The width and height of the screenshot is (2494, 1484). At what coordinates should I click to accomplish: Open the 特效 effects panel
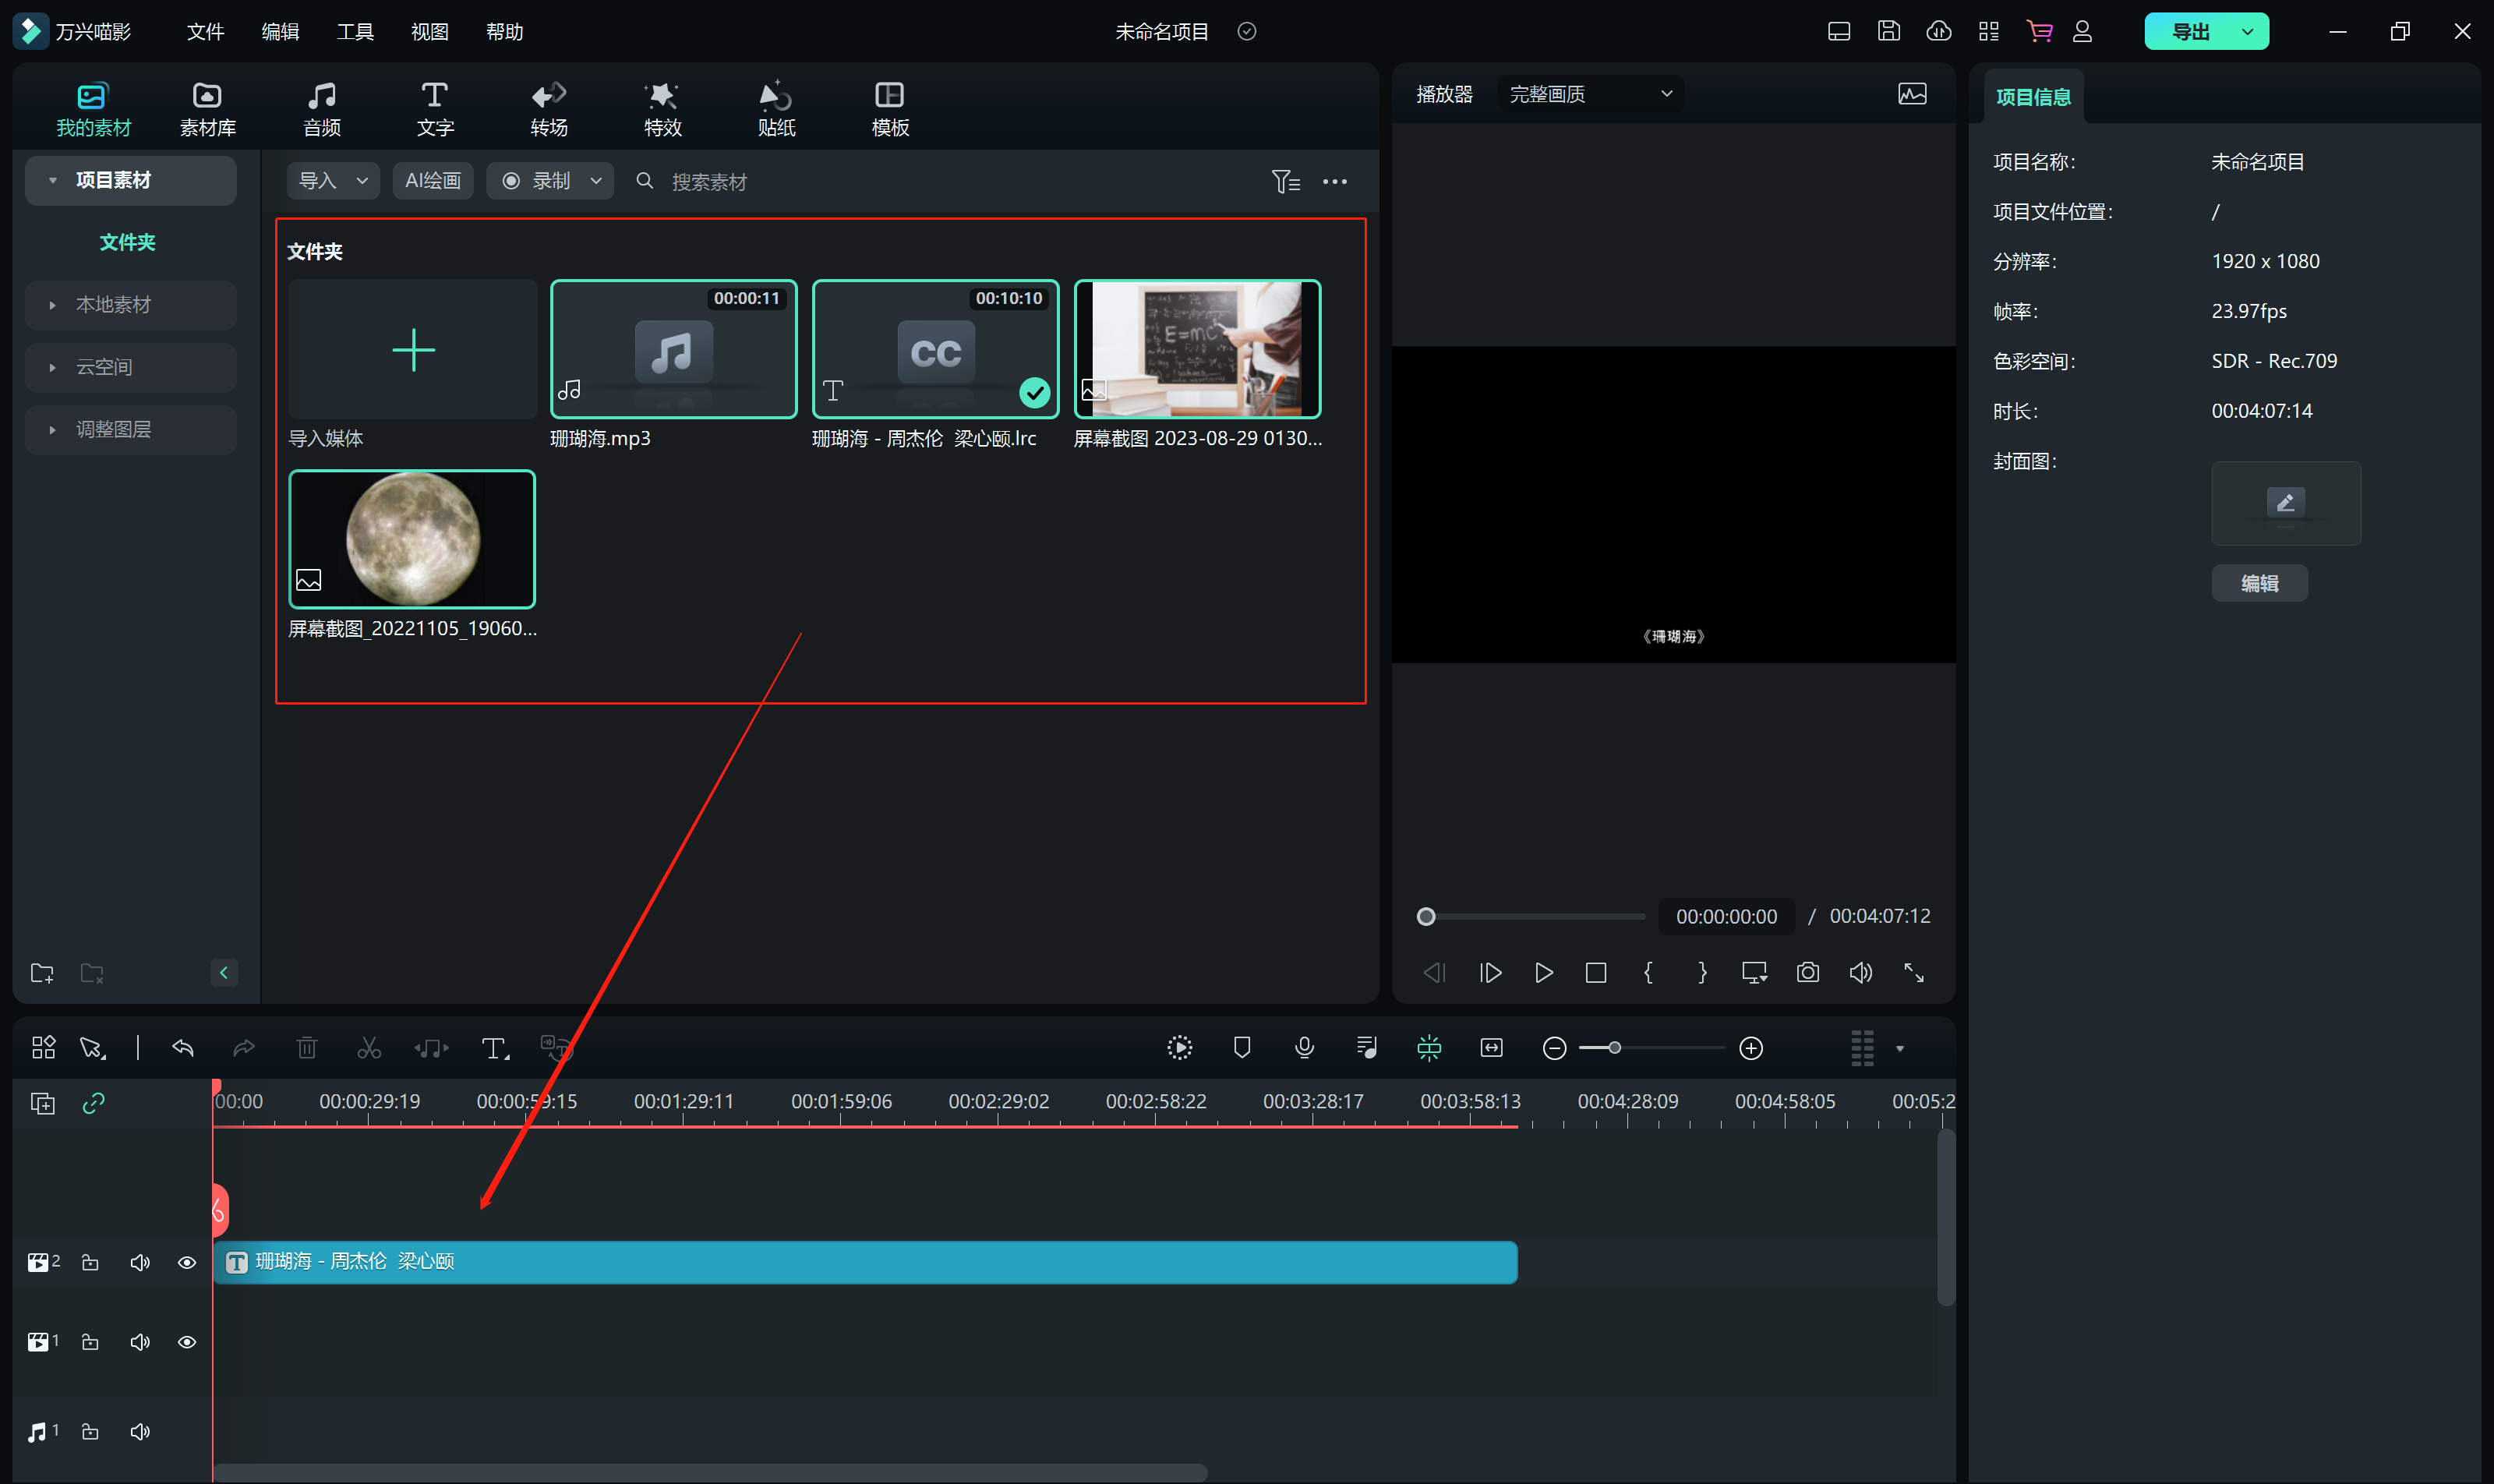(662, 108)
